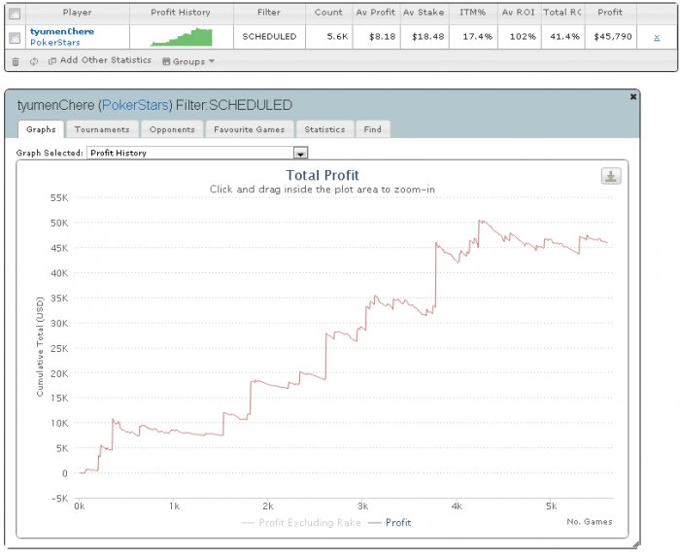Viewport: 680px width, 558px height.
Task: Click the 3k x-axis label
Action: pyautogui.click(x=362, y=506)
